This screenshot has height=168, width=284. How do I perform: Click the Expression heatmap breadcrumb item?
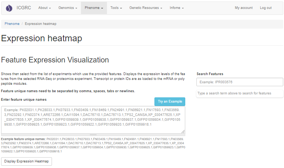coord(40,24)
